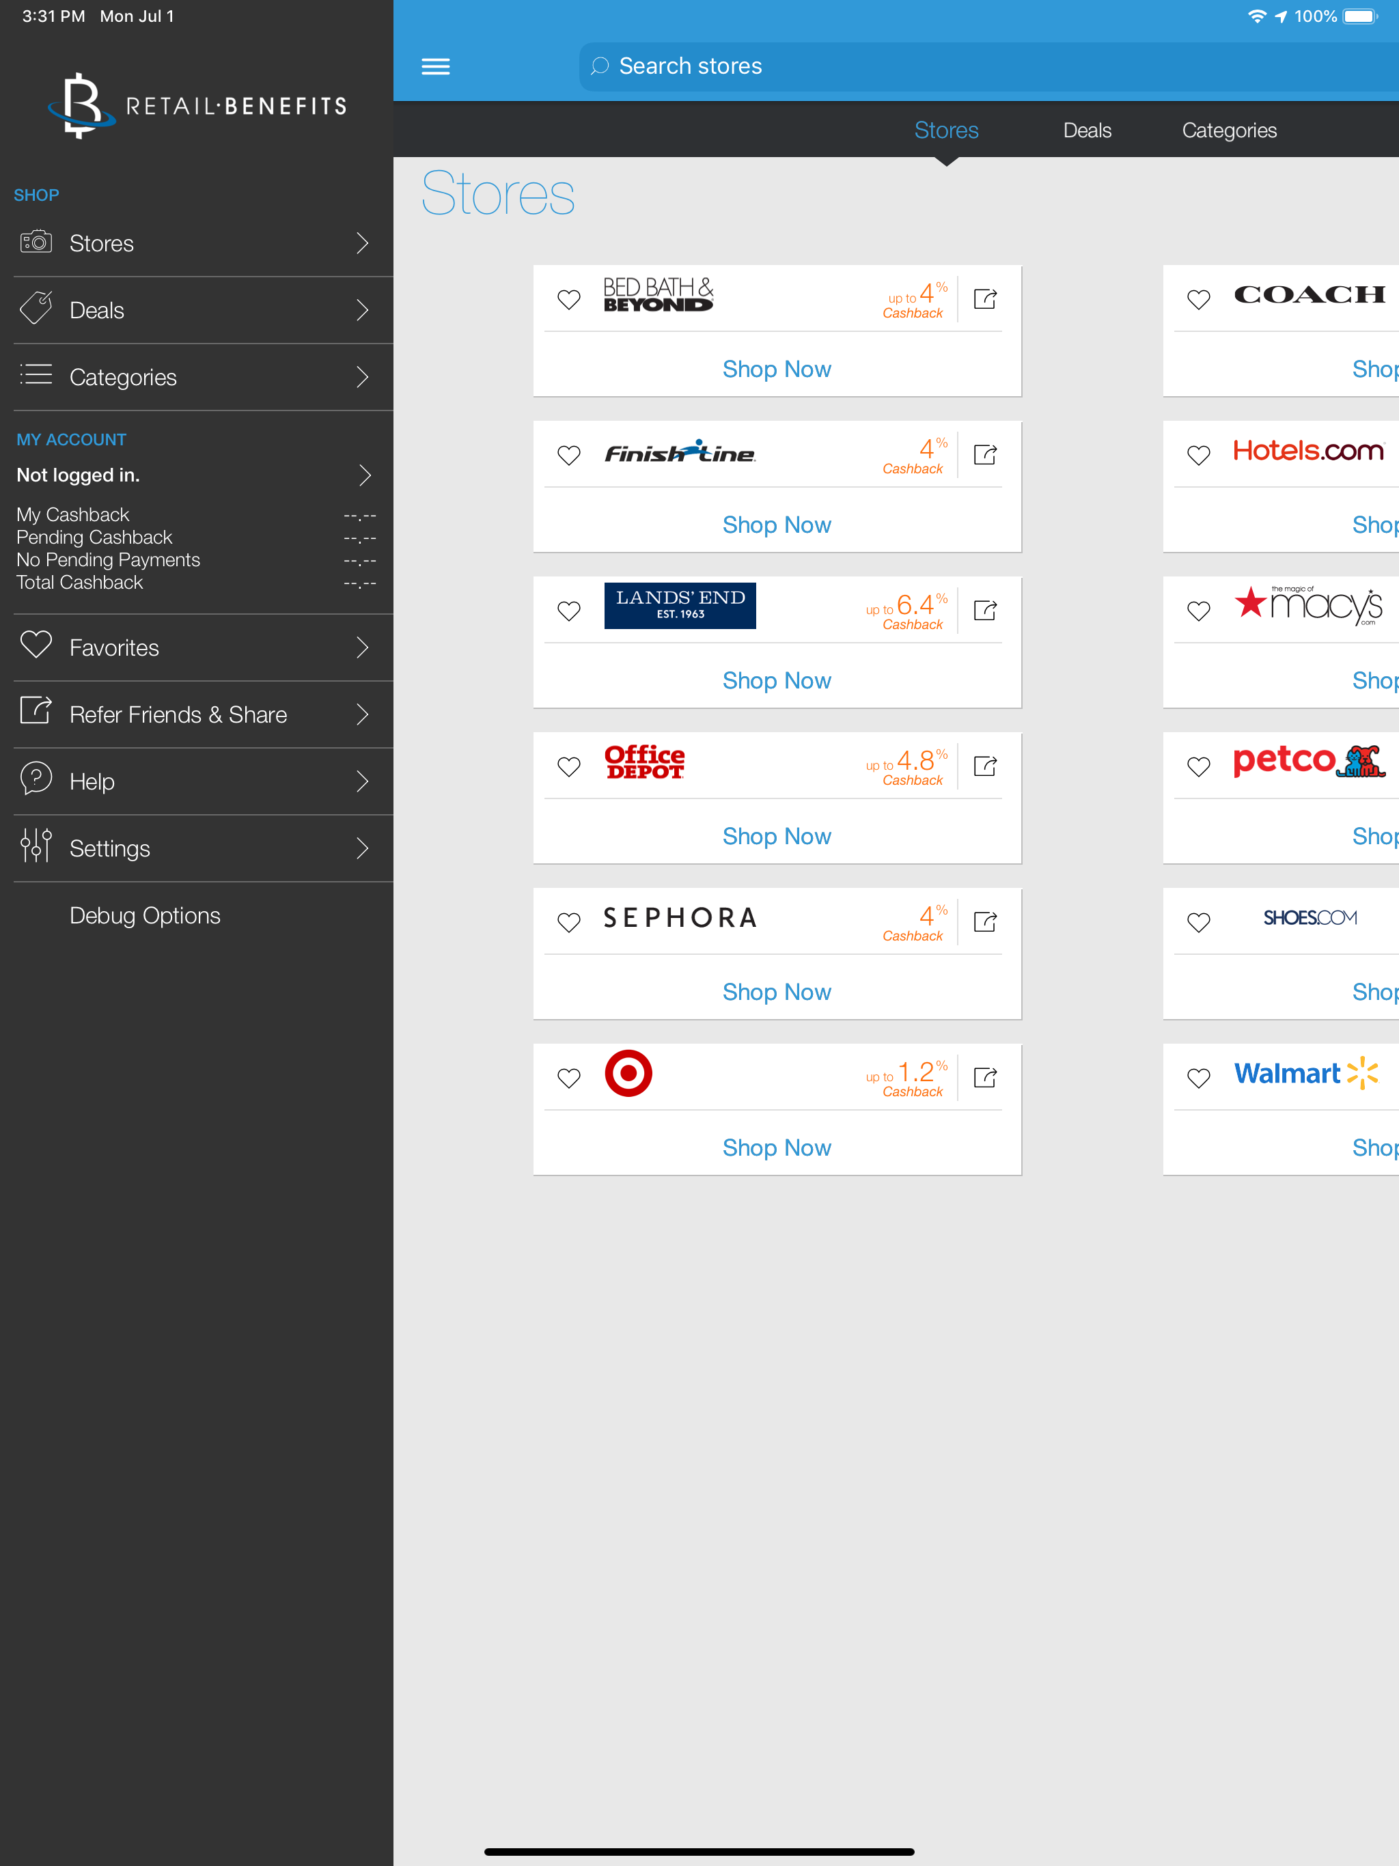The image size is (1399, 1866).
Task: Click the Help question bubble icon
Action: [36, 778]
